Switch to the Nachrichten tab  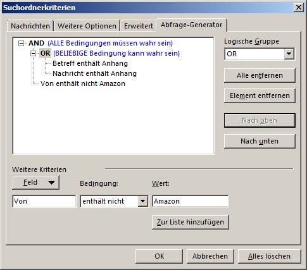pos(30,26)
